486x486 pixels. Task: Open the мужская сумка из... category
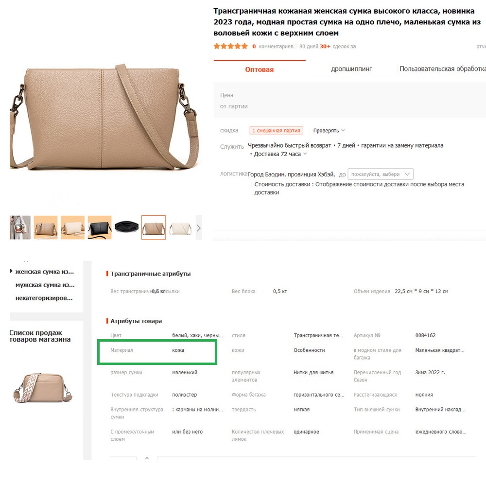point(45,285)
